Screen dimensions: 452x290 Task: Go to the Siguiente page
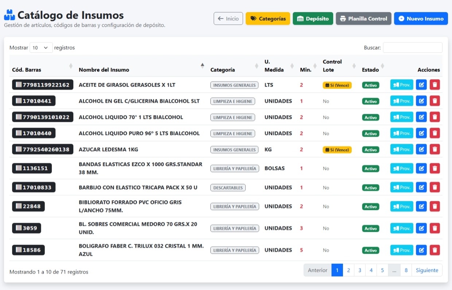[x=427, y=270]
